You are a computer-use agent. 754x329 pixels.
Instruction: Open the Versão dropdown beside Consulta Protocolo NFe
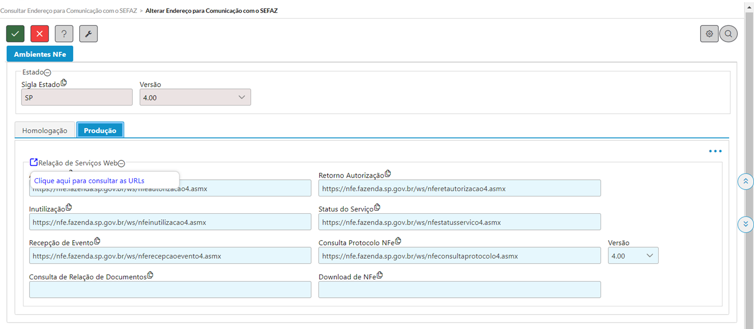click(633, 256)
